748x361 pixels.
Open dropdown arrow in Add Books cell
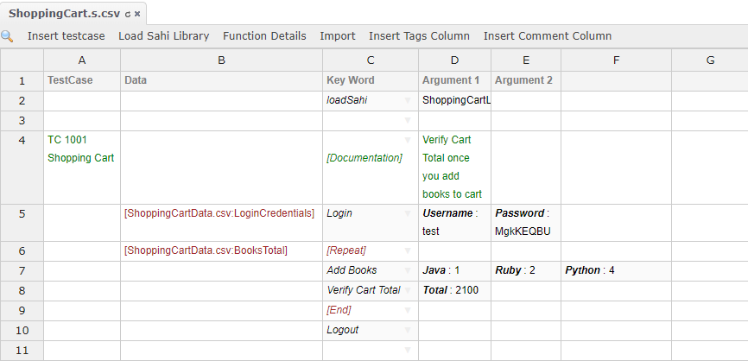point(408,271)
